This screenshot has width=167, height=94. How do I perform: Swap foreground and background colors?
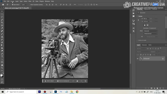(x=3, y=73)
